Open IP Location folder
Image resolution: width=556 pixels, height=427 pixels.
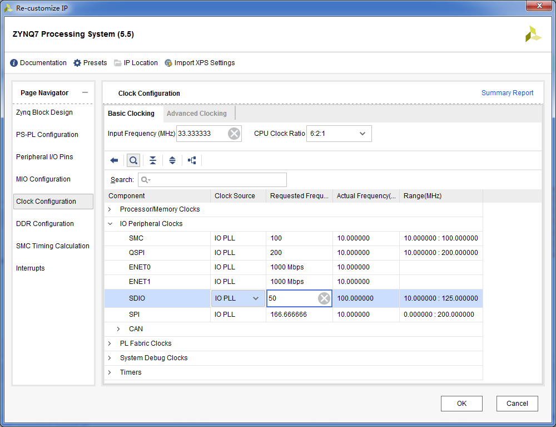(136, 63)
